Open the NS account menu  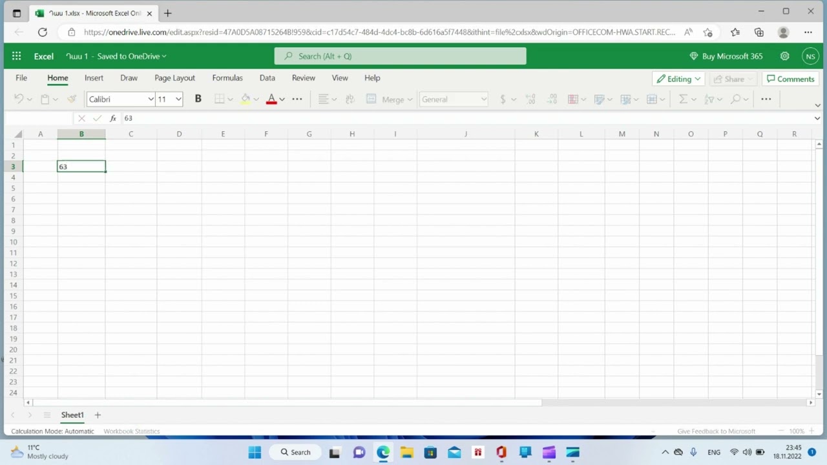(810, 56)
